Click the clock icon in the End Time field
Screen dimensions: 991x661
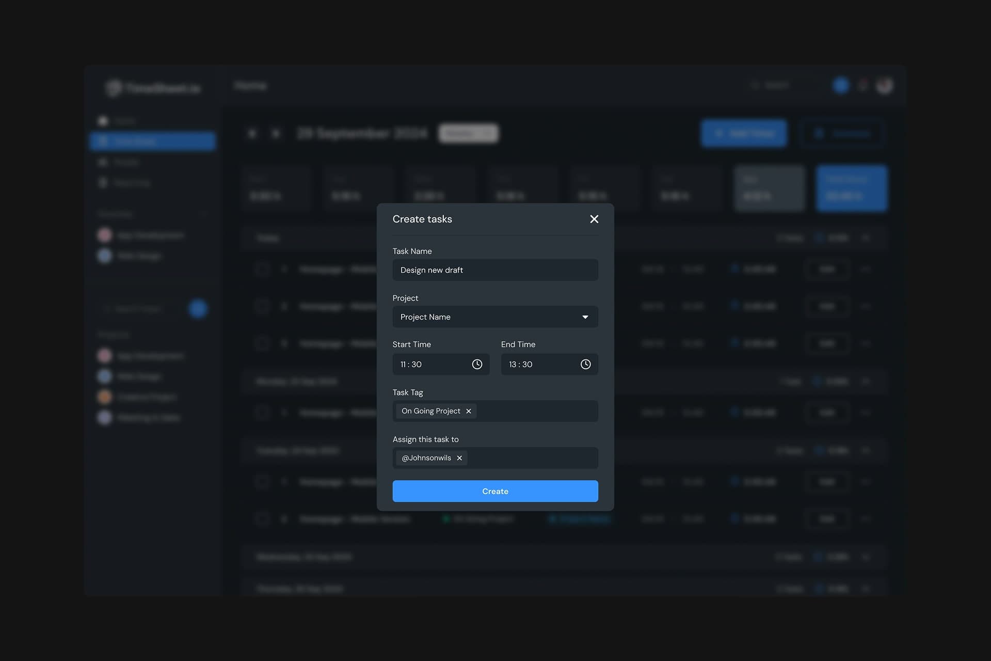coord(586,364)
